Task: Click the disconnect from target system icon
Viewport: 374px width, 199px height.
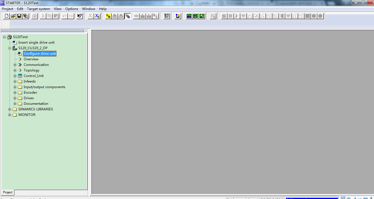Action: (x=128, y=16)
